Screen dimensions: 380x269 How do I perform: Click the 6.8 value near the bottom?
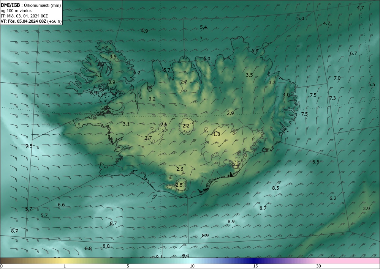pos(88,249)
